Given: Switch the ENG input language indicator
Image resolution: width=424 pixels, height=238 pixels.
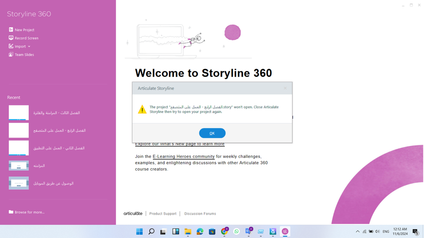Looking at the screenshot, I should (x=386, y=232).
